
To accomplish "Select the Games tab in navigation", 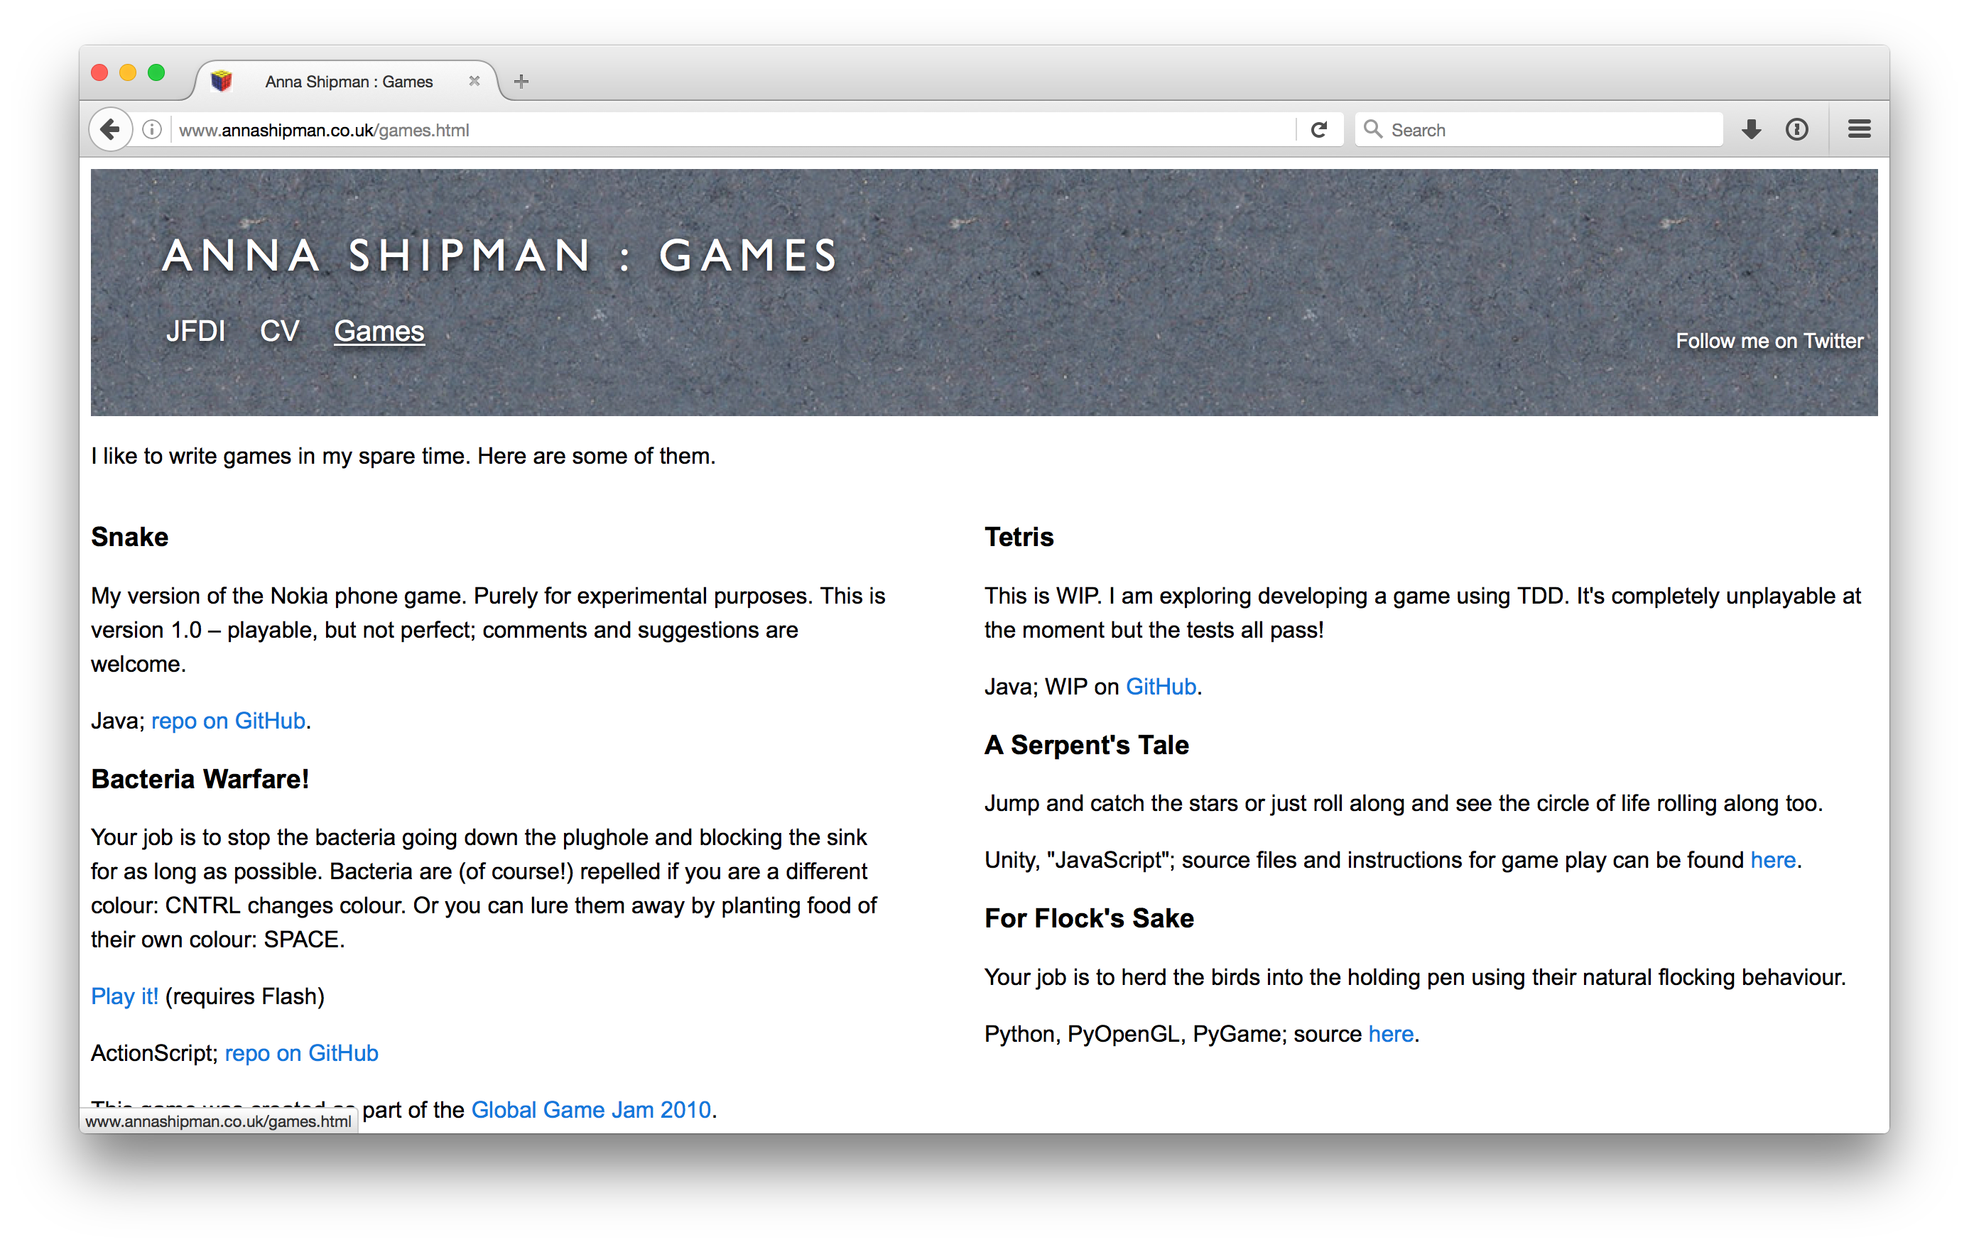I will 377,332.
